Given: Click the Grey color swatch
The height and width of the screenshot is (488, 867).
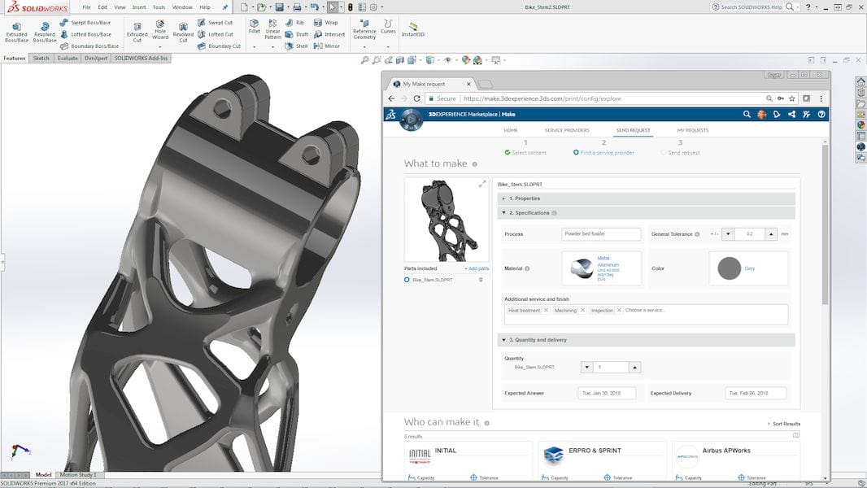Looking at the screenshot, I should (730, 268).
